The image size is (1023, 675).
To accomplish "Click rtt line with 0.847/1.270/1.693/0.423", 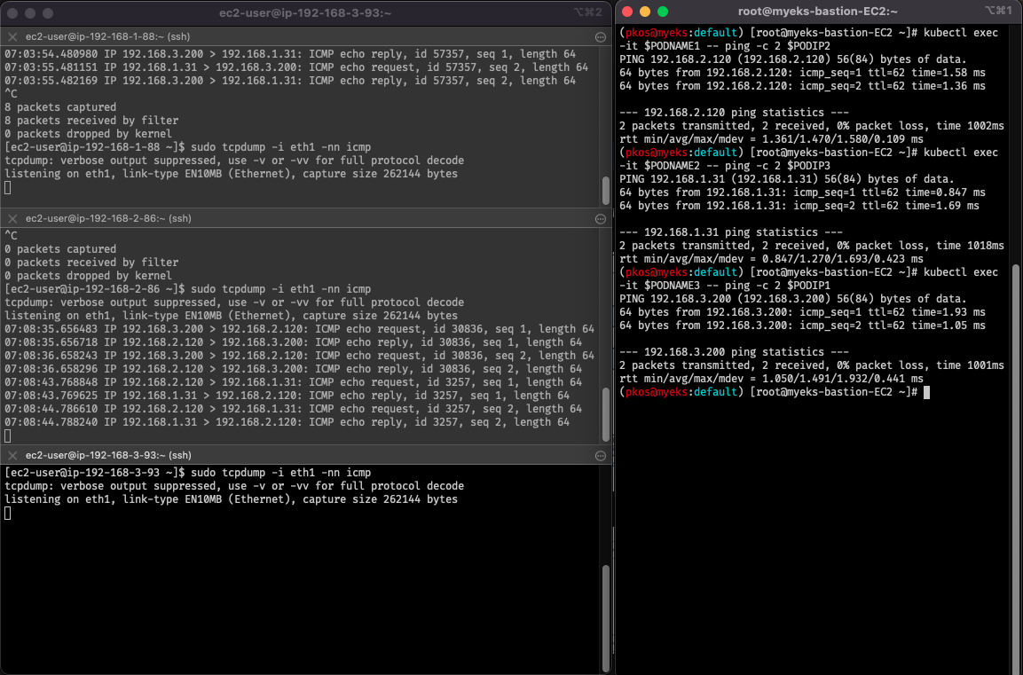I will (771, 259).
